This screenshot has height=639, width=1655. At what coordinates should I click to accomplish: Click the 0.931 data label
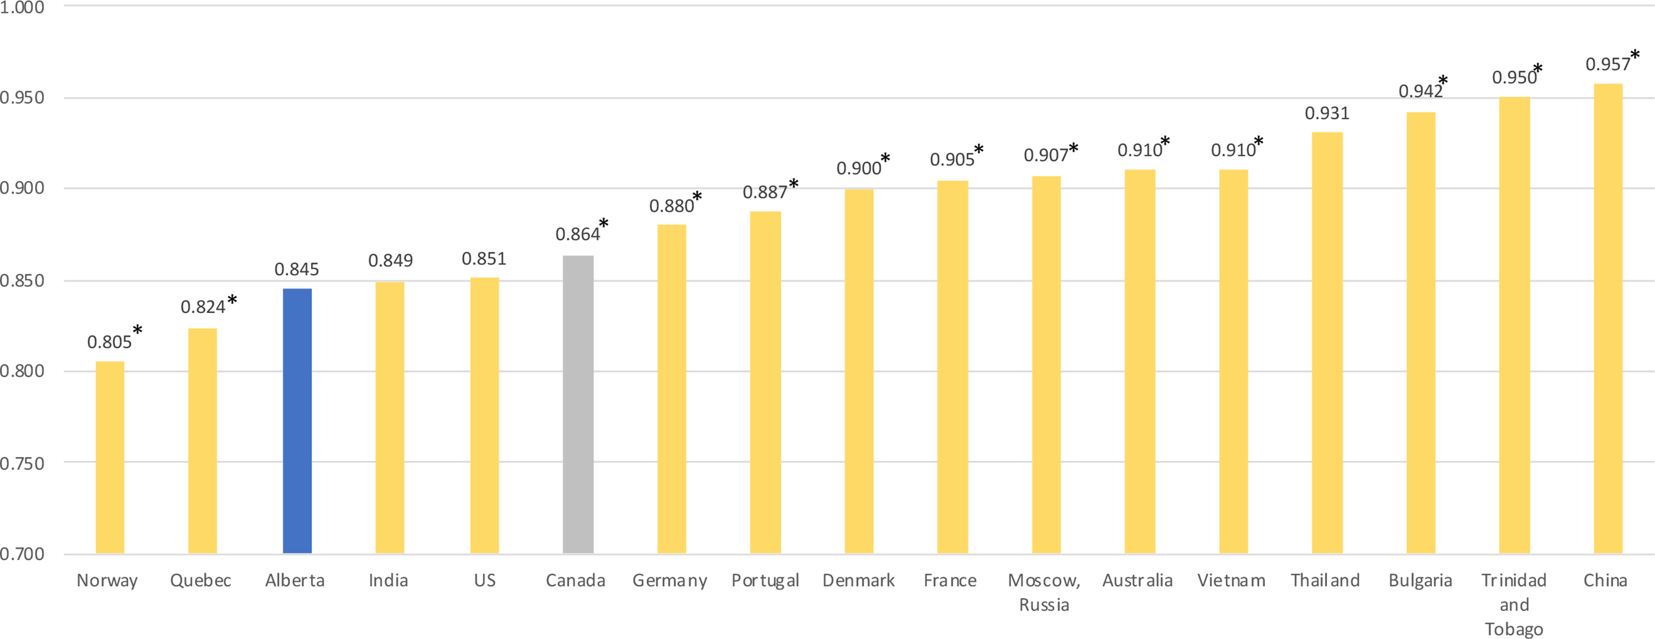click(1327, 114)
